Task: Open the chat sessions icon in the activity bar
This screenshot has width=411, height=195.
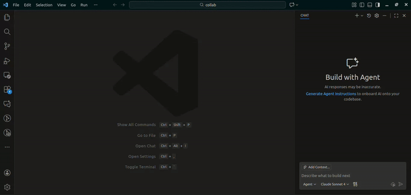Action: click(7, 104)
